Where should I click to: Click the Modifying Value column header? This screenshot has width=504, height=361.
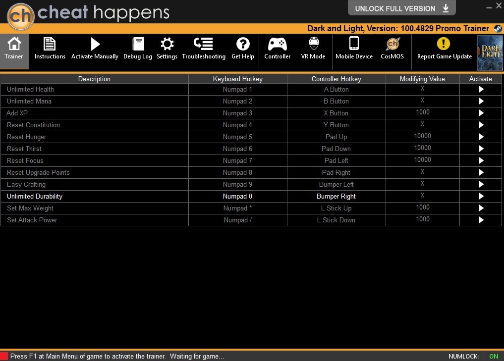(x=422, y=79)
